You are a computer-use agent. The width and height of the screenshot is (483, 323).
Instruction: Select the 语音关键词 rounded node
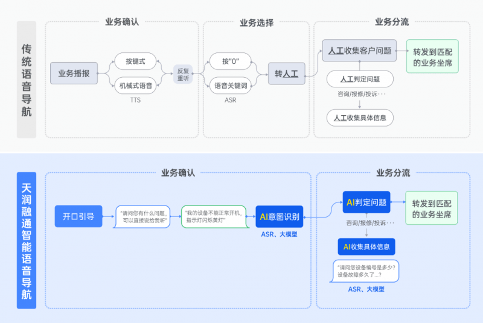(x=231, y=86)
